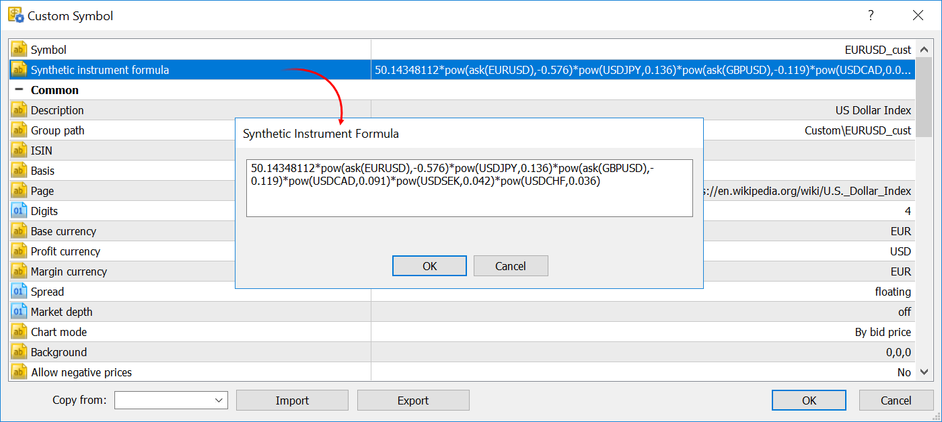
Task: Click the 01 icon beside Market depth
Action: [x=17, y=311]
